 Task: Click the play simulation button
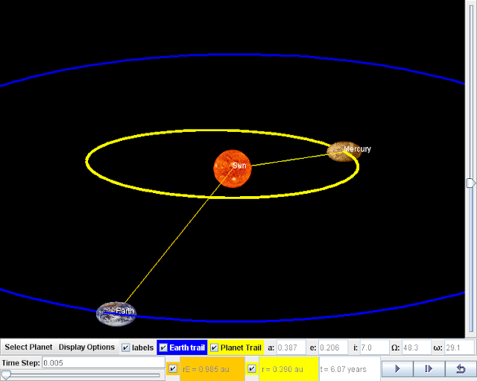click(397, 369)
